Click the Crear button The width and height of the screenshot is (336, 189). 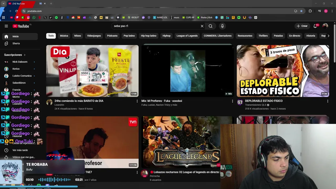[302, 26]
